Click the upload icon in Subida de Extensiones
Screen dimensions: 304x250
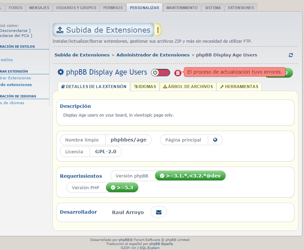59,30
